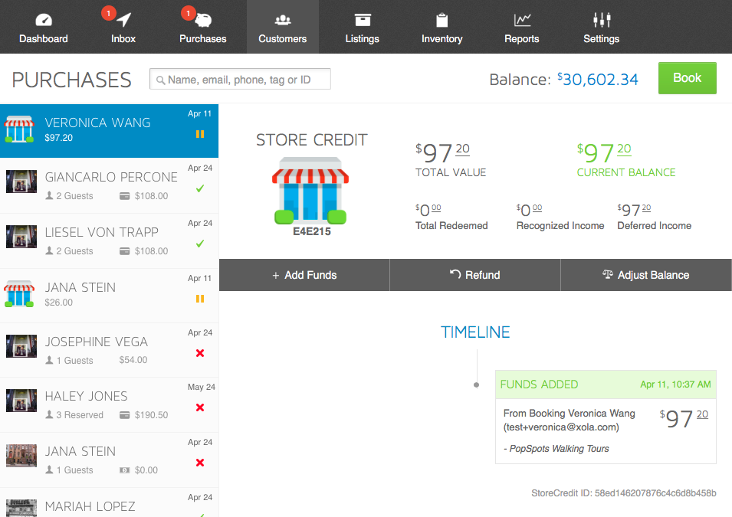Click the store credit code E4E215
The image size is (732, 517).
pos(312,231)
